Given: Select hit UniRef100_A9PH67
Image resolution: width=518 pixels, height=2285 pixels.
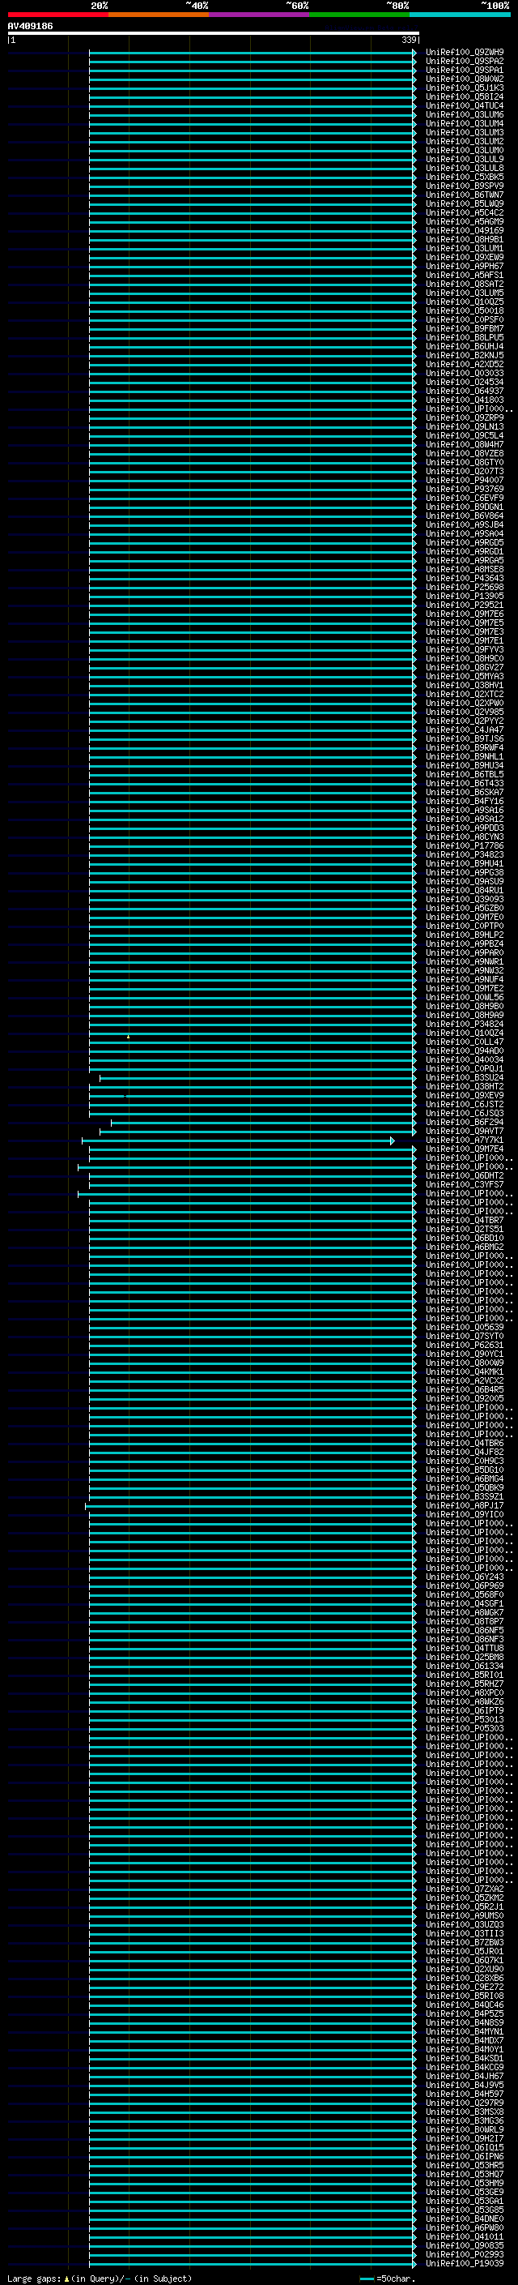Looking at the screenshot, I should [465, 266].
